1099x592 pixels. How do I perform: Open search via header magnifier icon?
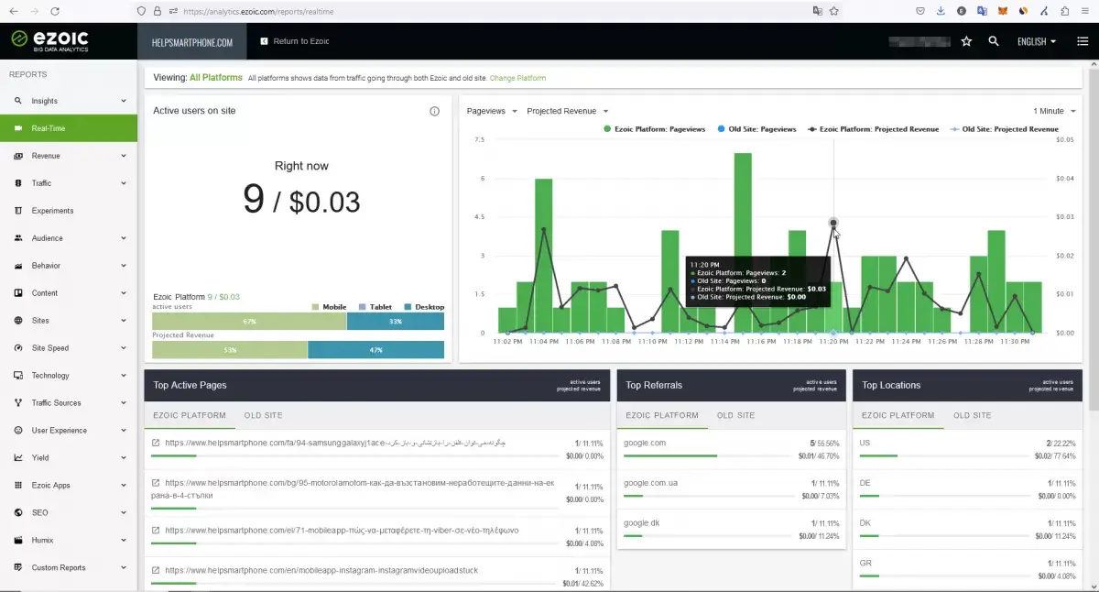click(994, 41)
